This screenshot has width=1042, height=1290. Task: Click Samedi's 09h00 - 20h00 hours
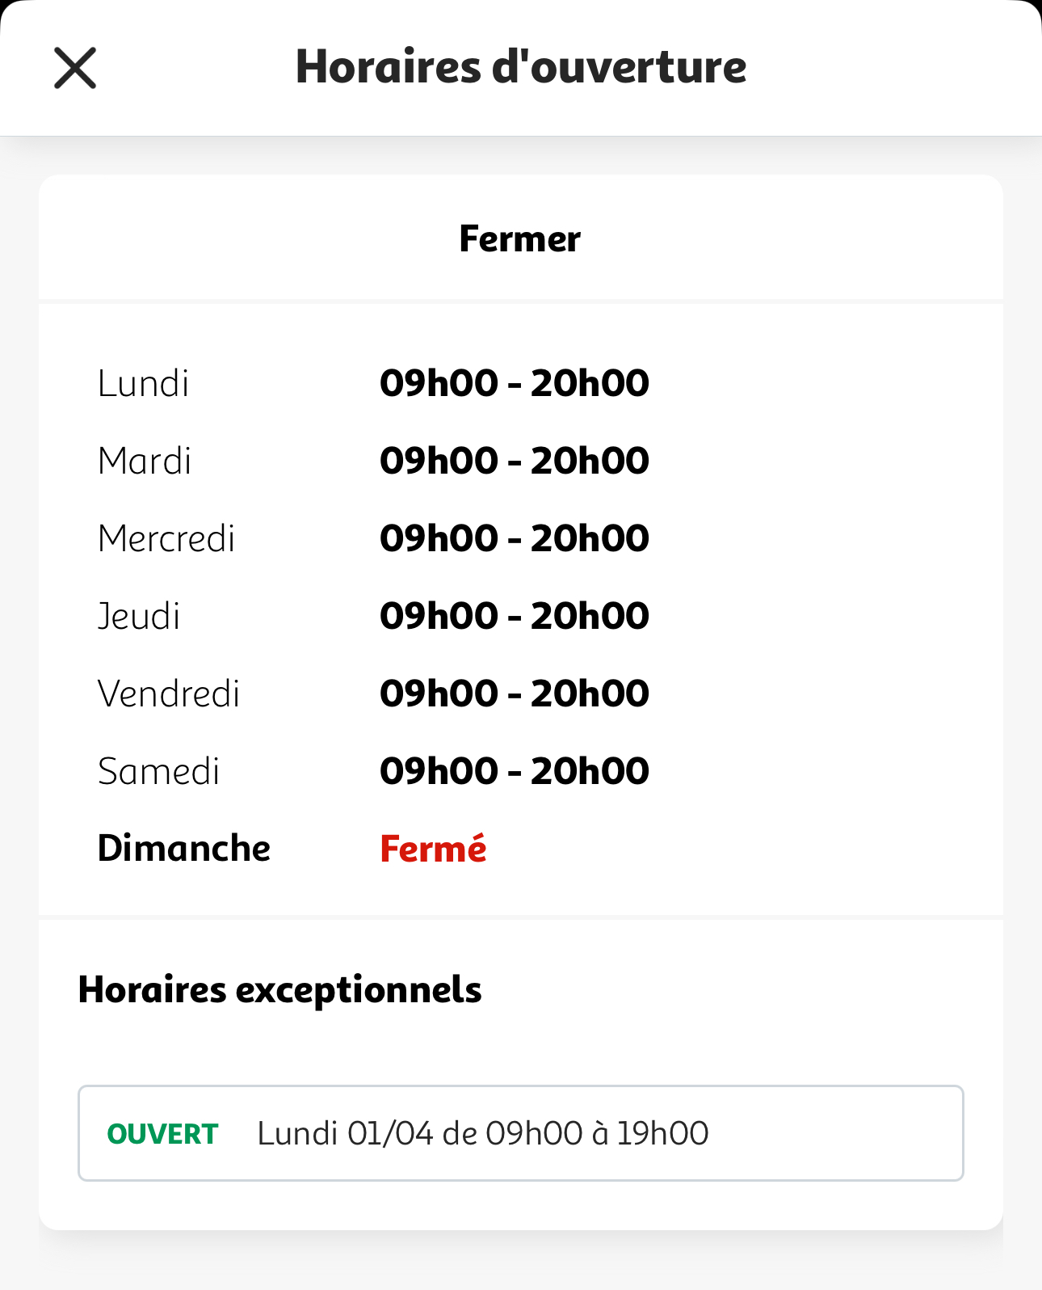tap(514, 771)
